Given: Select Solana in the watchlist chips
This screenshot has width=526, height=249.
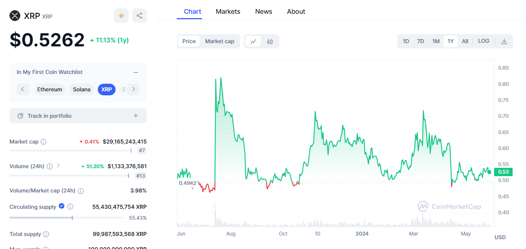Looking at the screenshot, I should point(82,90).
